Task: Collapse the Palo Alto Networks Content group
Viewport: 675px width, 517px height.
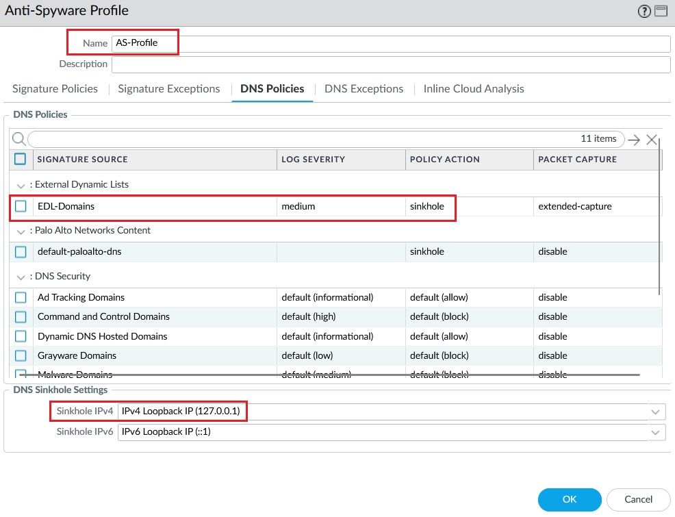Action: click(21, 231)
